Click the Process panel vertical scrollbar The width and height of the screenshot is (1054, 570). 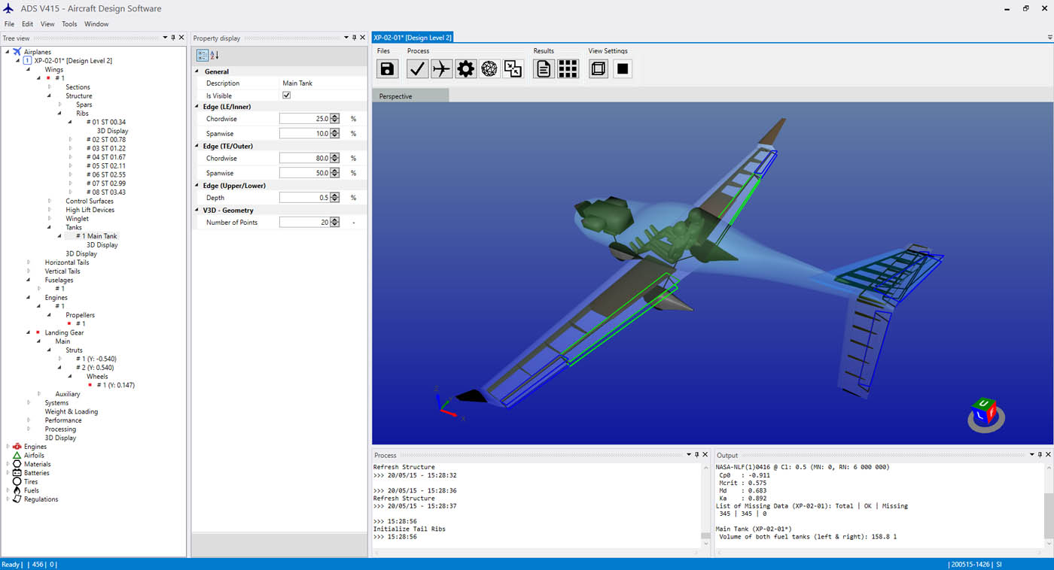(705, 505)
